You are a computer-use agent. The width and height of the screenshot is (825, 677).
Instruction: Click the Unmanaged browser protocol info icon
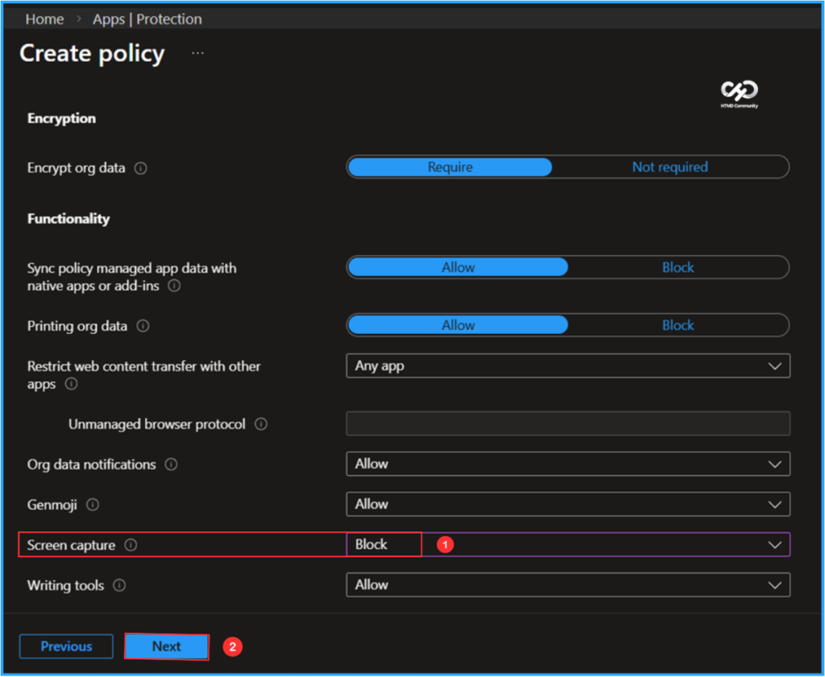[259, 424]
